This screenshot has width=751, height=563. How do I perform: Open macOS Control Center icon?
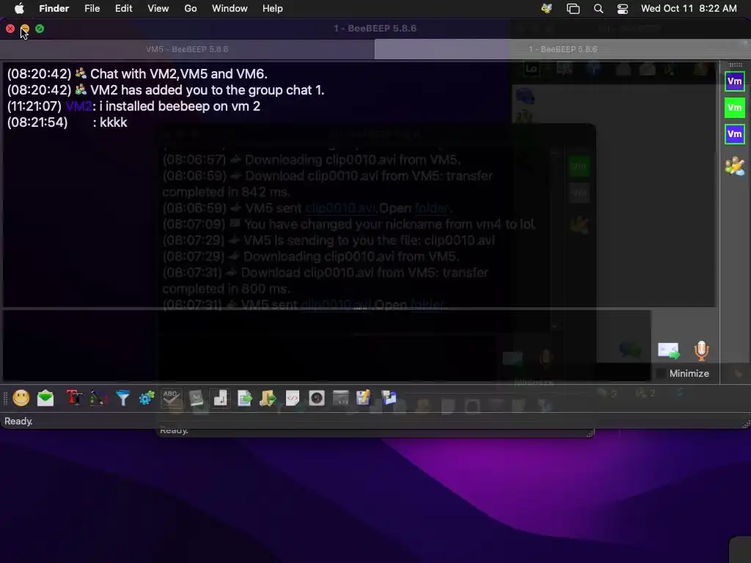622,9
